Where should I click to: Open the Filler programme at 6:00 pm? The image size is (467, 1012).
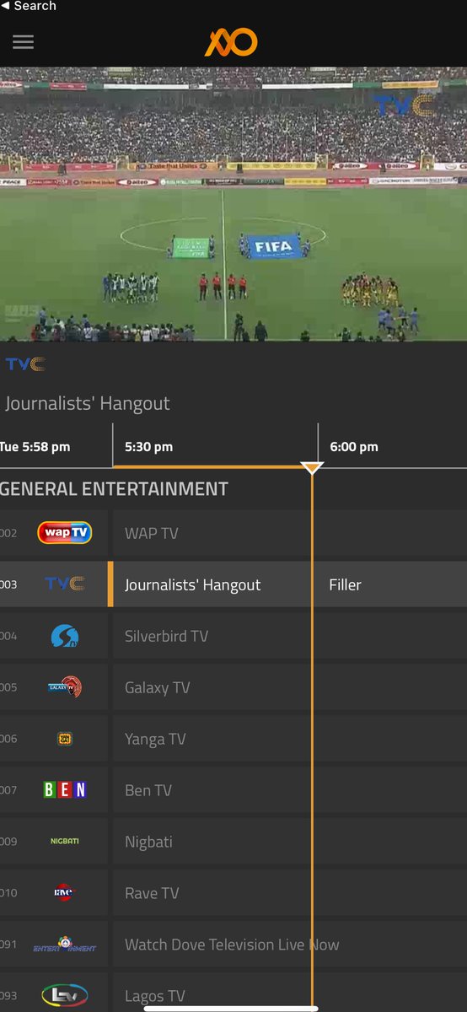point(393,584)
